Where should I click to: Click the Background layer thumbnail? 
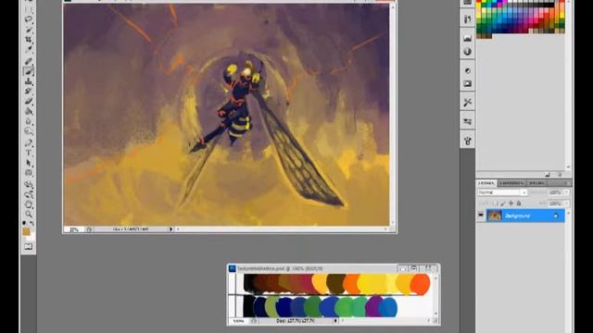(x=494, y=216)
